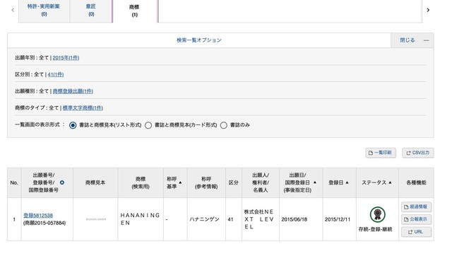Click the filing date 2015/06/18
This screenshot has width=452, height=256.
(295, 219)
